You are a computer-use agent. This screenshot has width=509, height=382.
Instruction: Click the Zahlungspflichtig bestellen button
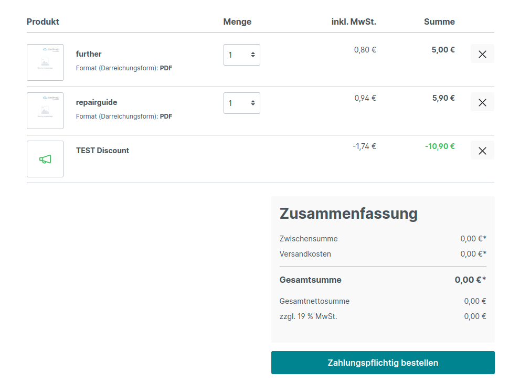coord(383,363)
